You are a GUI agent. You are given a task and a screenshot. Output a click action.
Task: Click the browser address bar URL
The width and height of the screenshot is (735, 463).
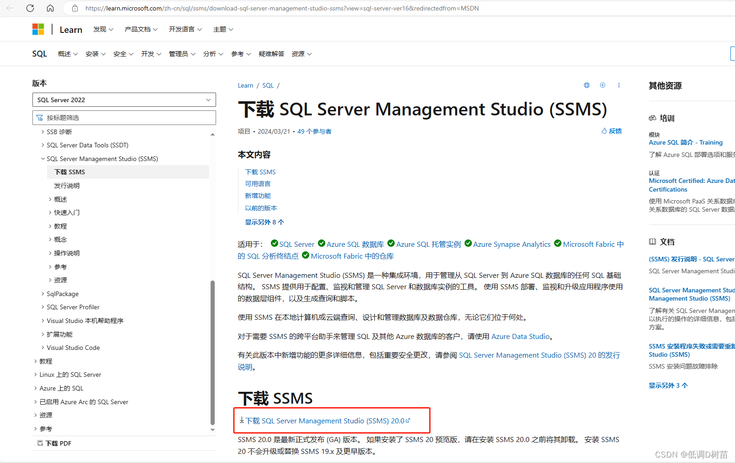coord(282,8)
